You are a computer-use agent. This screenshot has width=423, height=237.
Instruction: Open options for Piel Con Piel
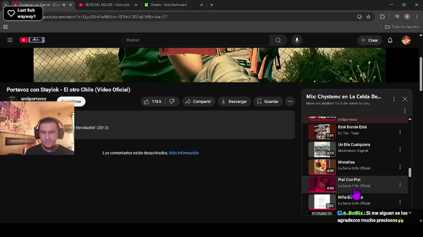400,185
